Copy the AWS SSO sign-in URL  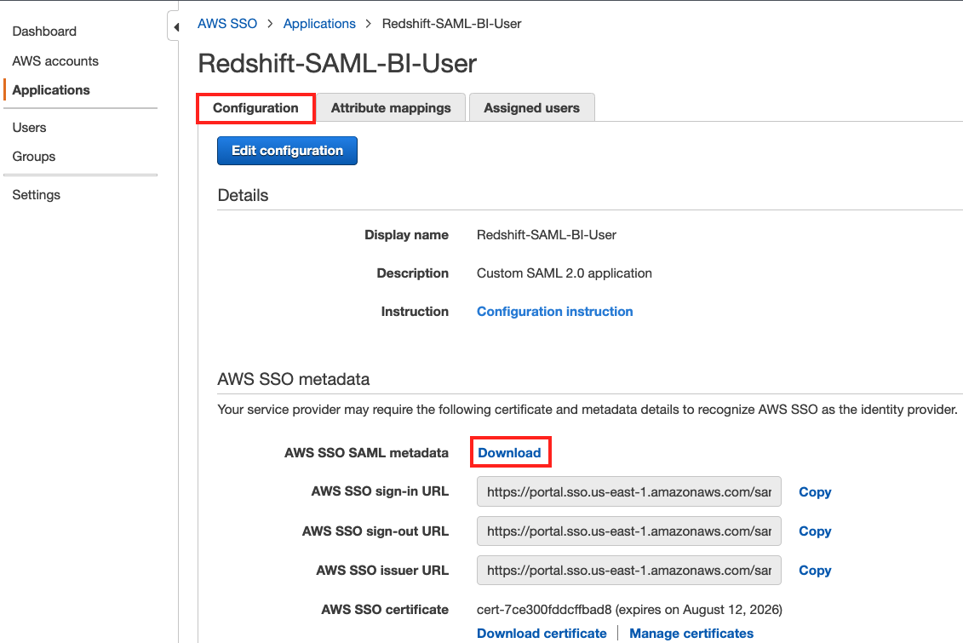coord(814,492)
